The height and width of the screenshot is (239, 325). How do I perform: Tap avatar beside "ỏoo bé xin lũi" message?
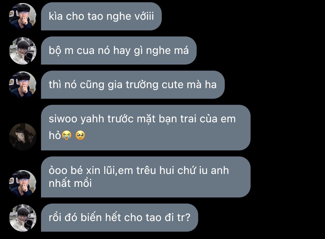click(23, 184)
